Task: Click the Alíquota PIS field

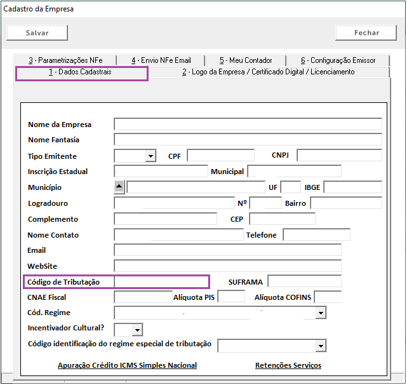Action: [231, 297]
